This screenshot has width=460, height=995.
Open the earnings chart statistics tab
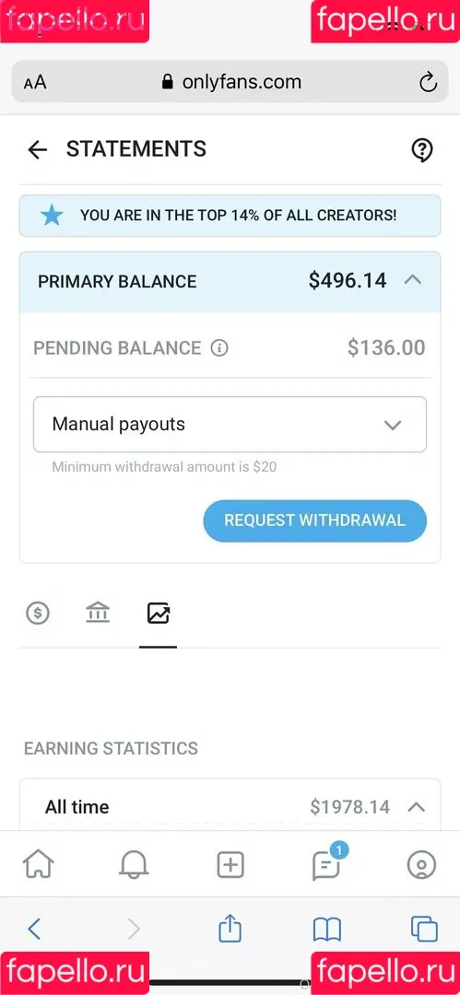(159, 613)
